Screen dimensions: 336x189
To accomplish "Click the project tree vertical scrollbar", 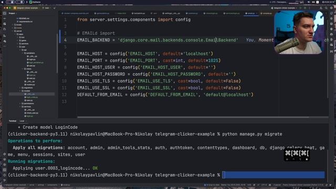I will tap(57, 54).
